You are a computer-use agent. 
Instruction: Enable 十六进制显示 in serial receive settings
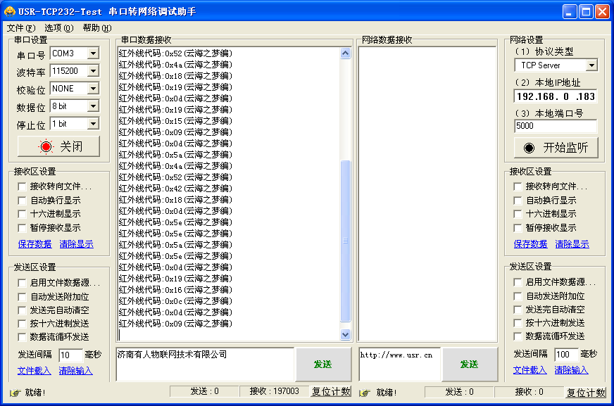pyautogui.click(x=23, y=214)
